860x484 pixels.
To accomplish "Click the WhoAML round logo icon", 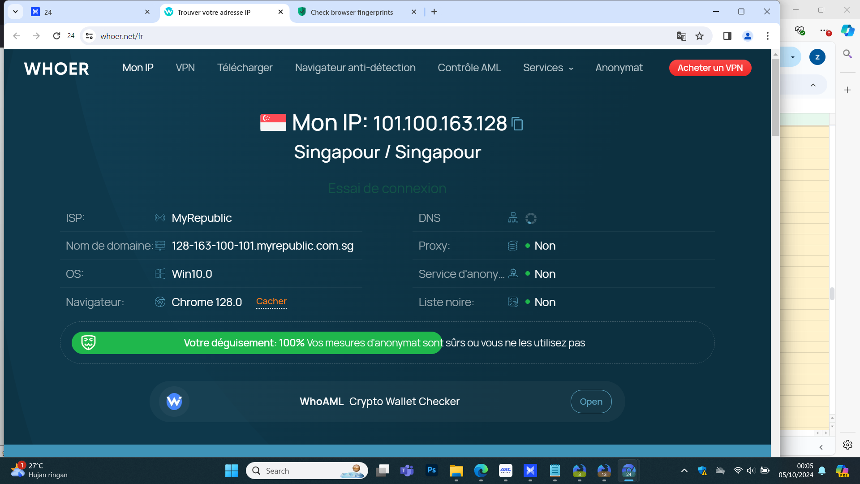I will click(x=174, y=402).
